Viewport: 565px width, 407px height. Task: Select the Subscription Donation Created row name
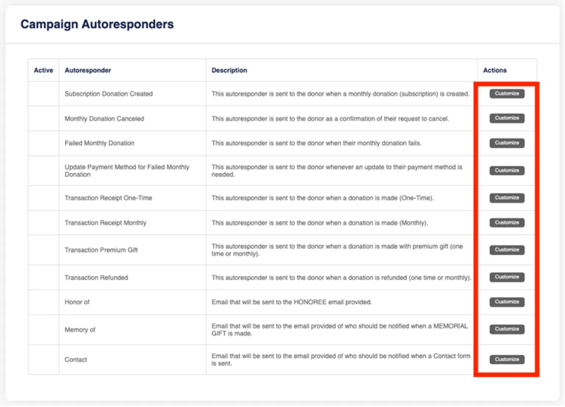point(109,94)
